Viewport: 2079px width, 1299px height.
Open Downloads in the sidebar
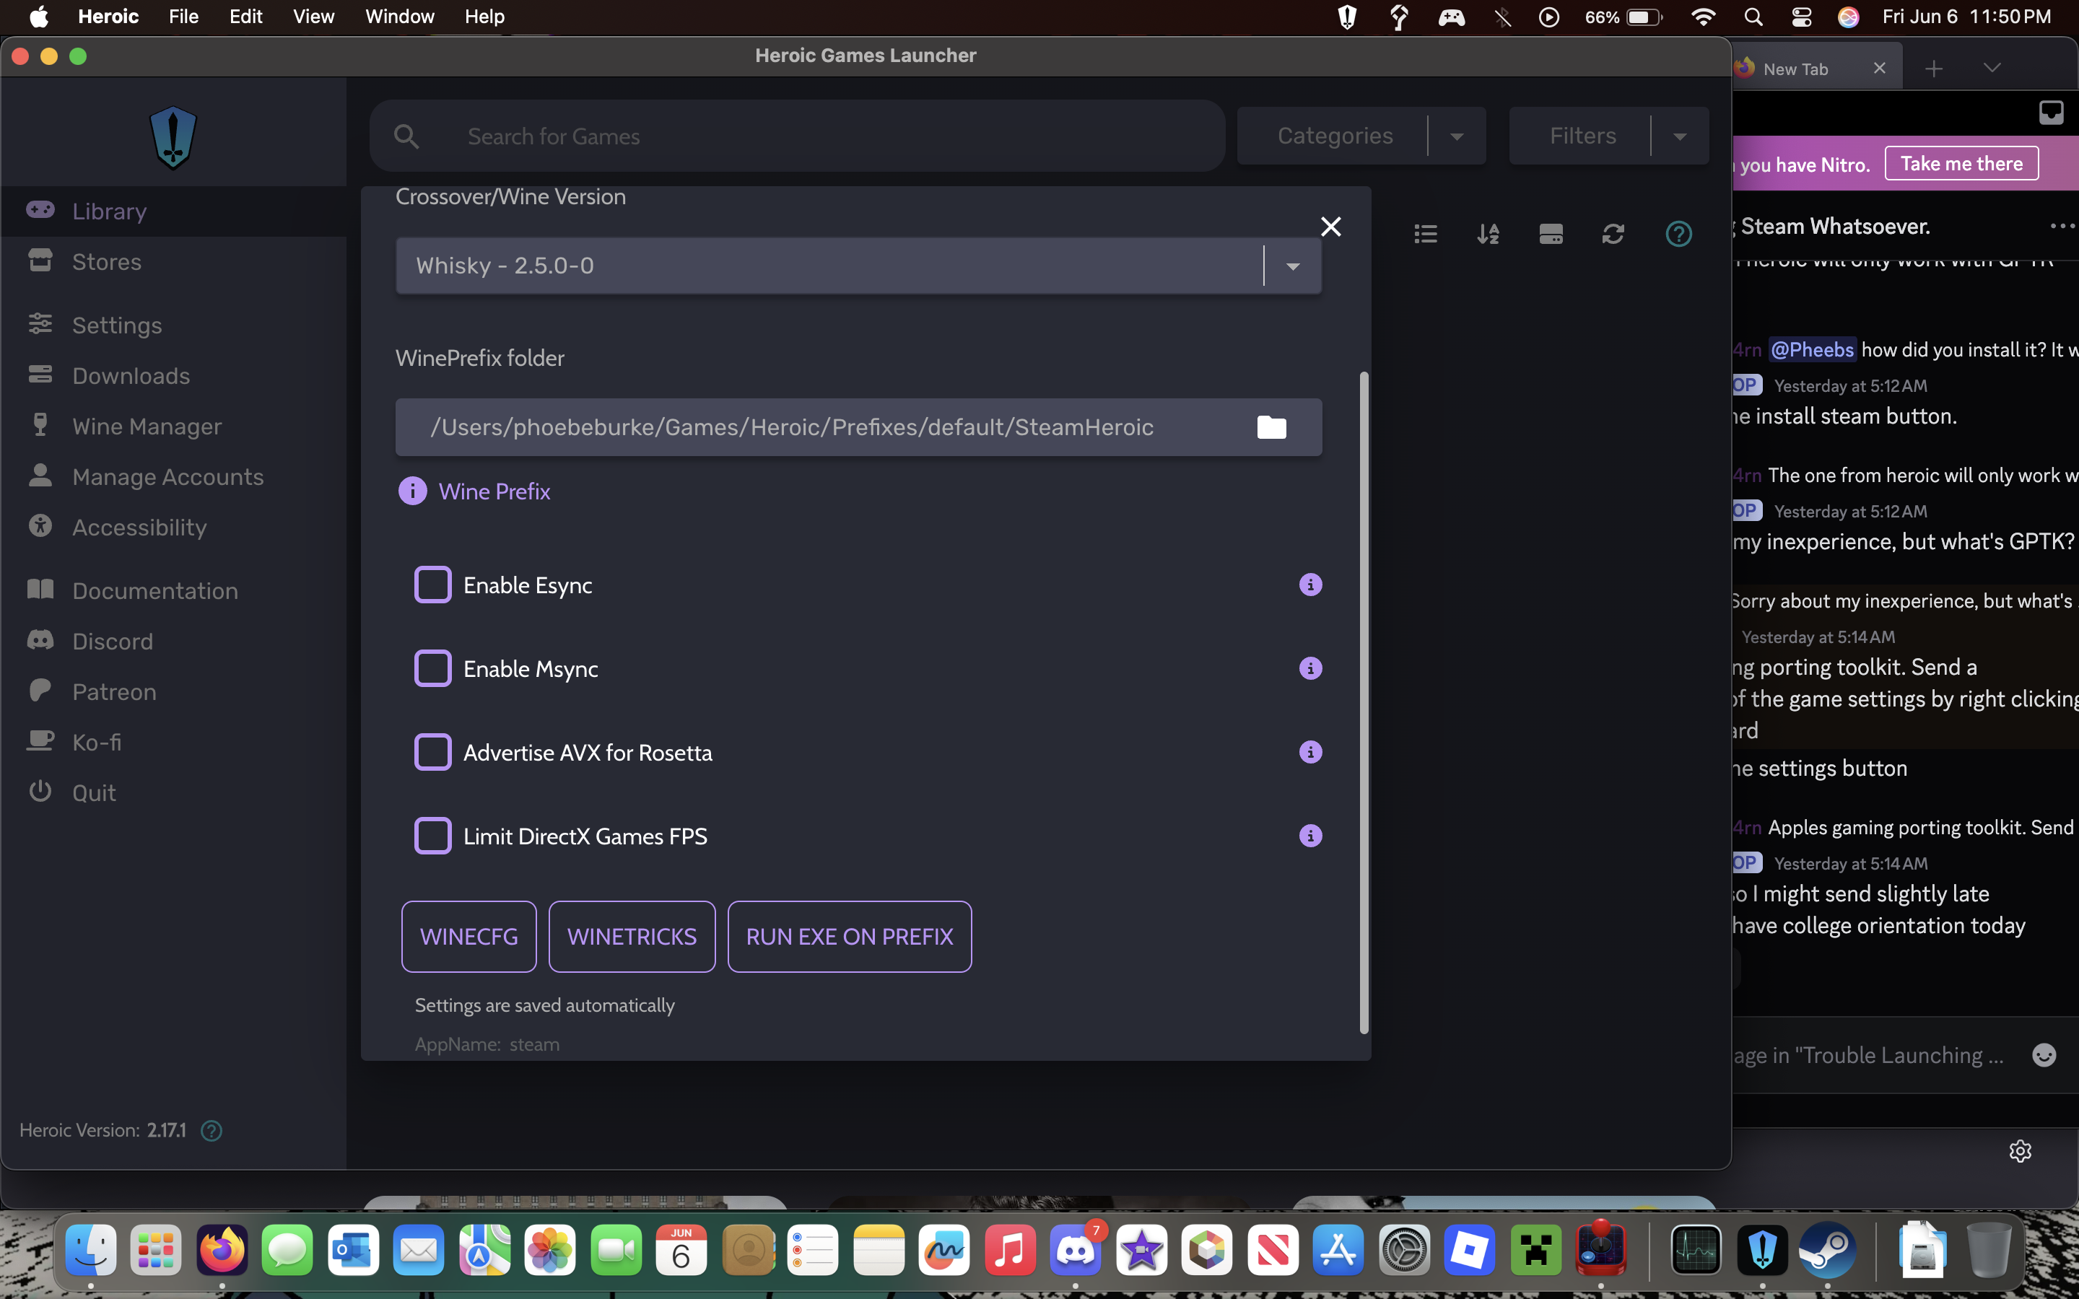(131, 375)
